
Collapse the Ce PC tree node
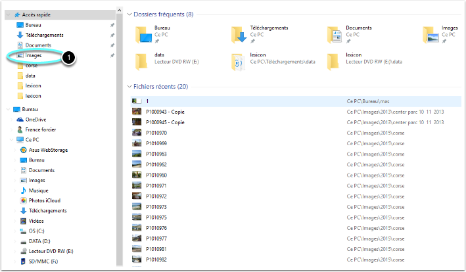coord(9,140)
